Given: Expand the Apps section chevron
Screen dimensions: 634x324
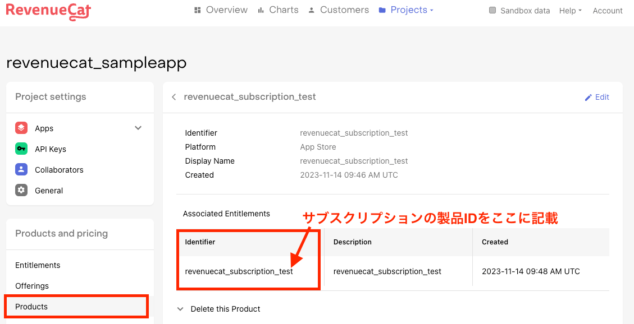Looking at the screenshot, I should tap(138, 128).
